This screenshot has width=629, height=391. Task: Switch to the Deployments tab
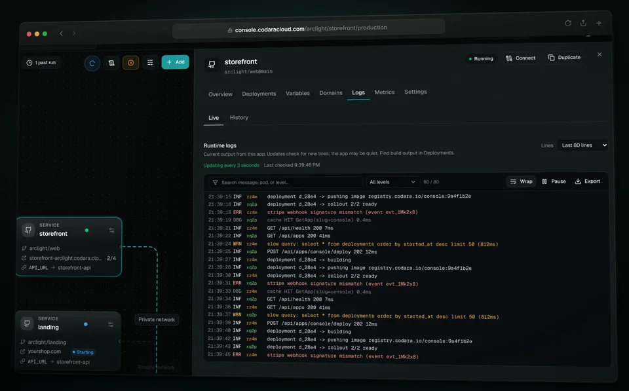(x=259, y=94)
